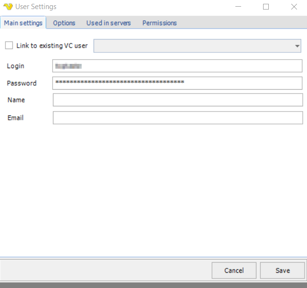Enable the Link to existing VC user checkbox
307x288 pixels.
(x=9, y=46)
